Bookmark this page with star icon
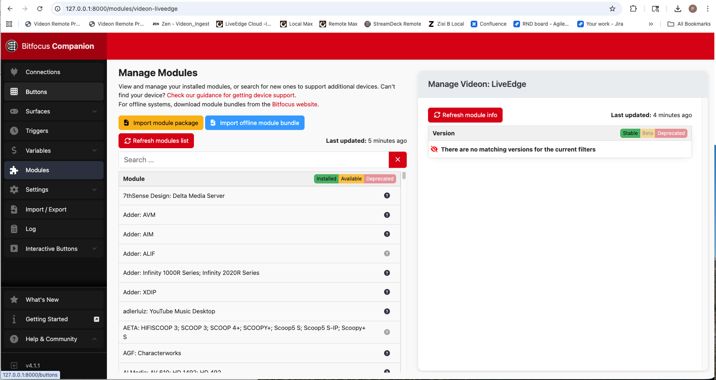The image size is (716, 380). pos(612,9)
